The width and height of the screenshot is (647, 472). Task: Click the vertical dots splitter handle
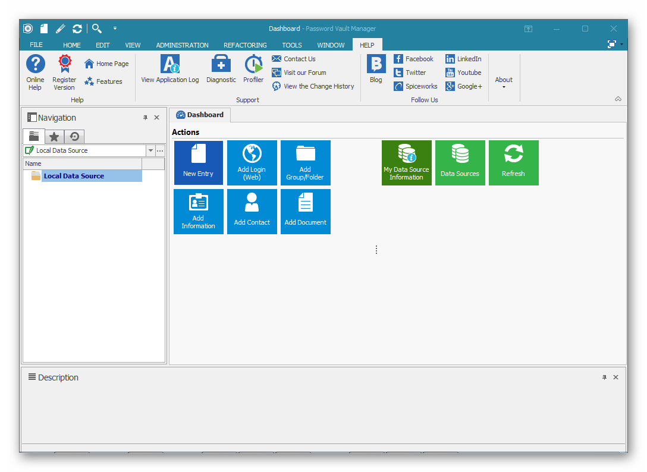point(376,250)
